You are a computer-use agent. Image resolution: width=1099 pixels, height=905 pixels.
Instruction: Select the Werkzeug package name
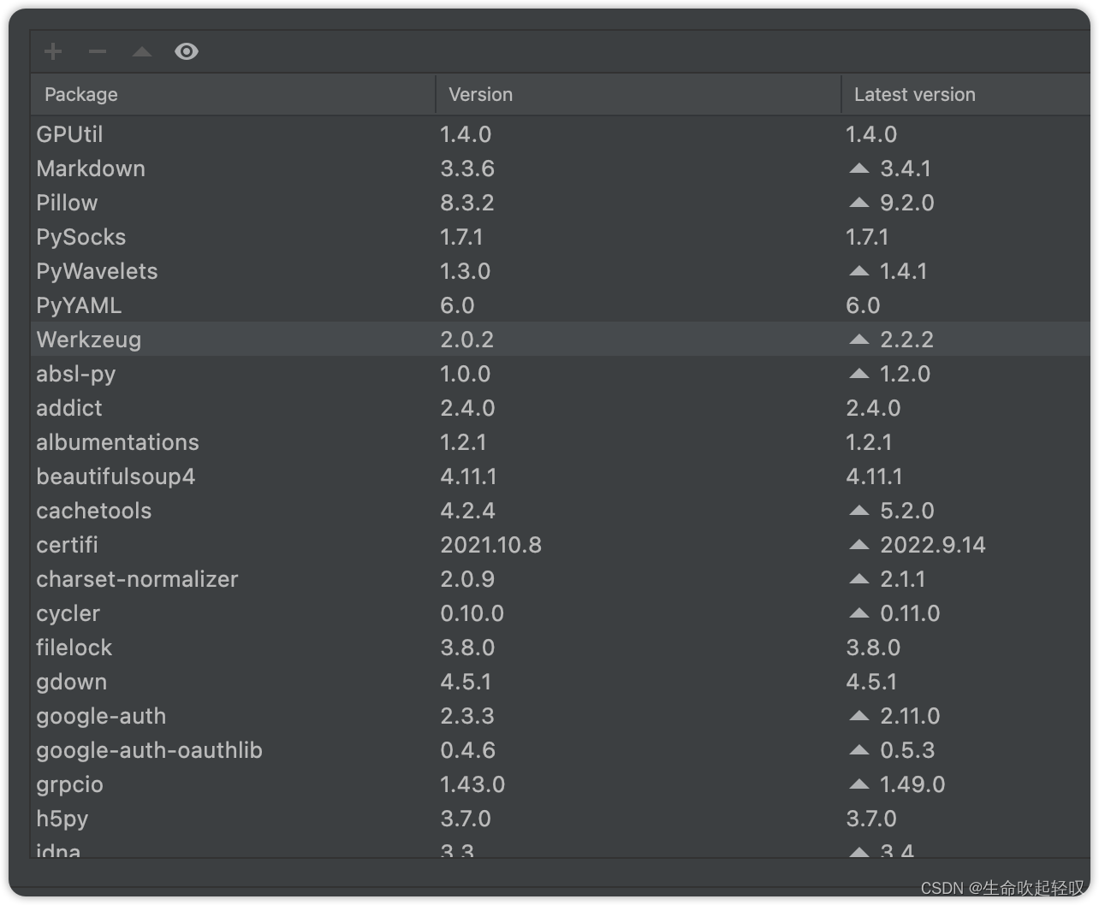pyautogui.click(x=89, y=340)
